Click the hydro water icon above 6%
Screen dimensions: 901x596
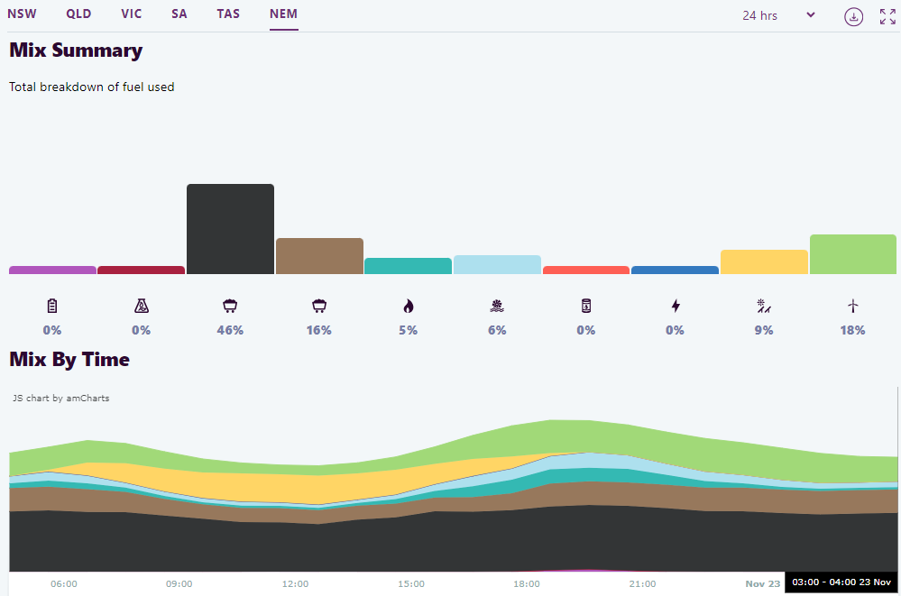(497, 306)
